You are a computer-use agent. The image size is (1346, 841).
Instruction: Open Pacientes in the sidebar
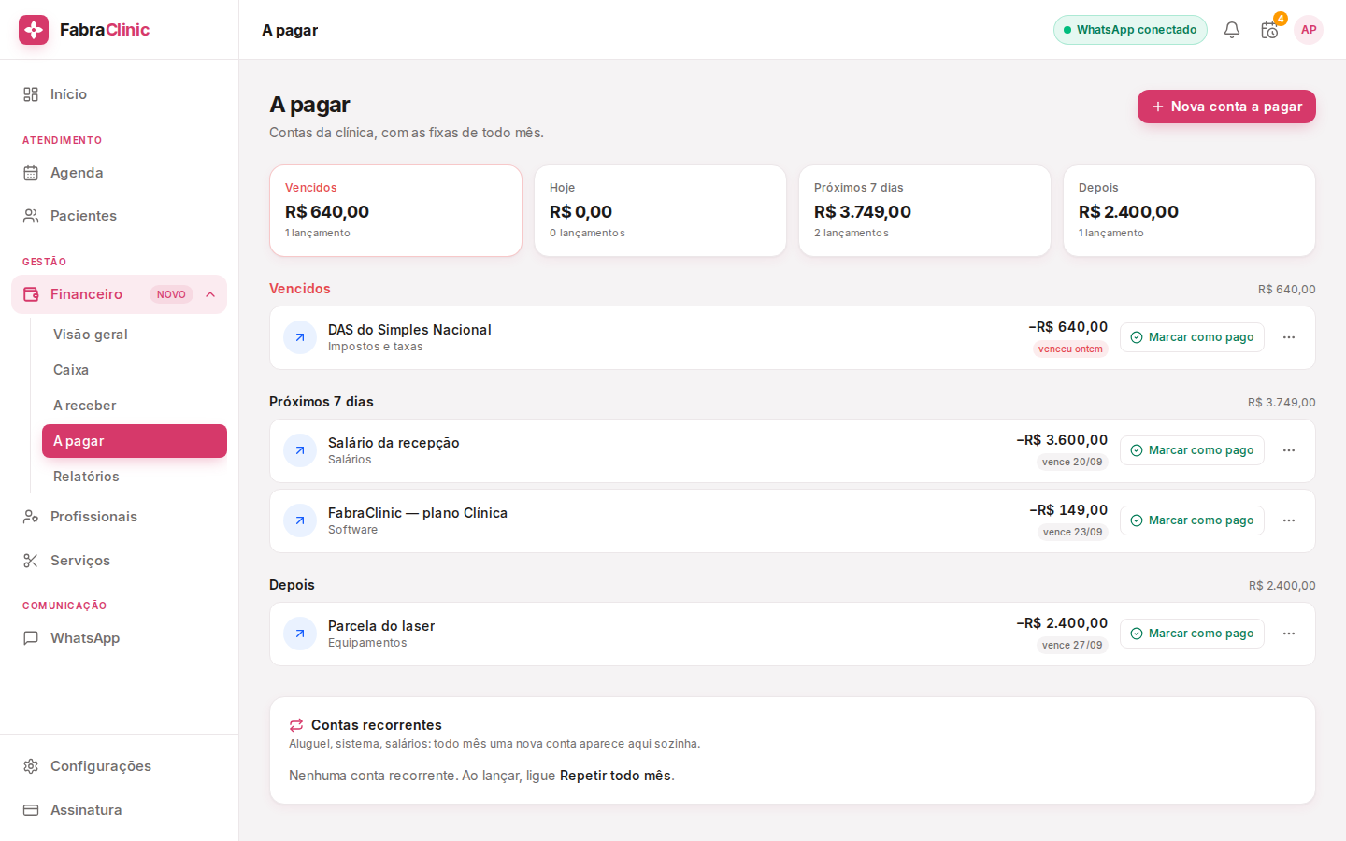tap(119, 216)
